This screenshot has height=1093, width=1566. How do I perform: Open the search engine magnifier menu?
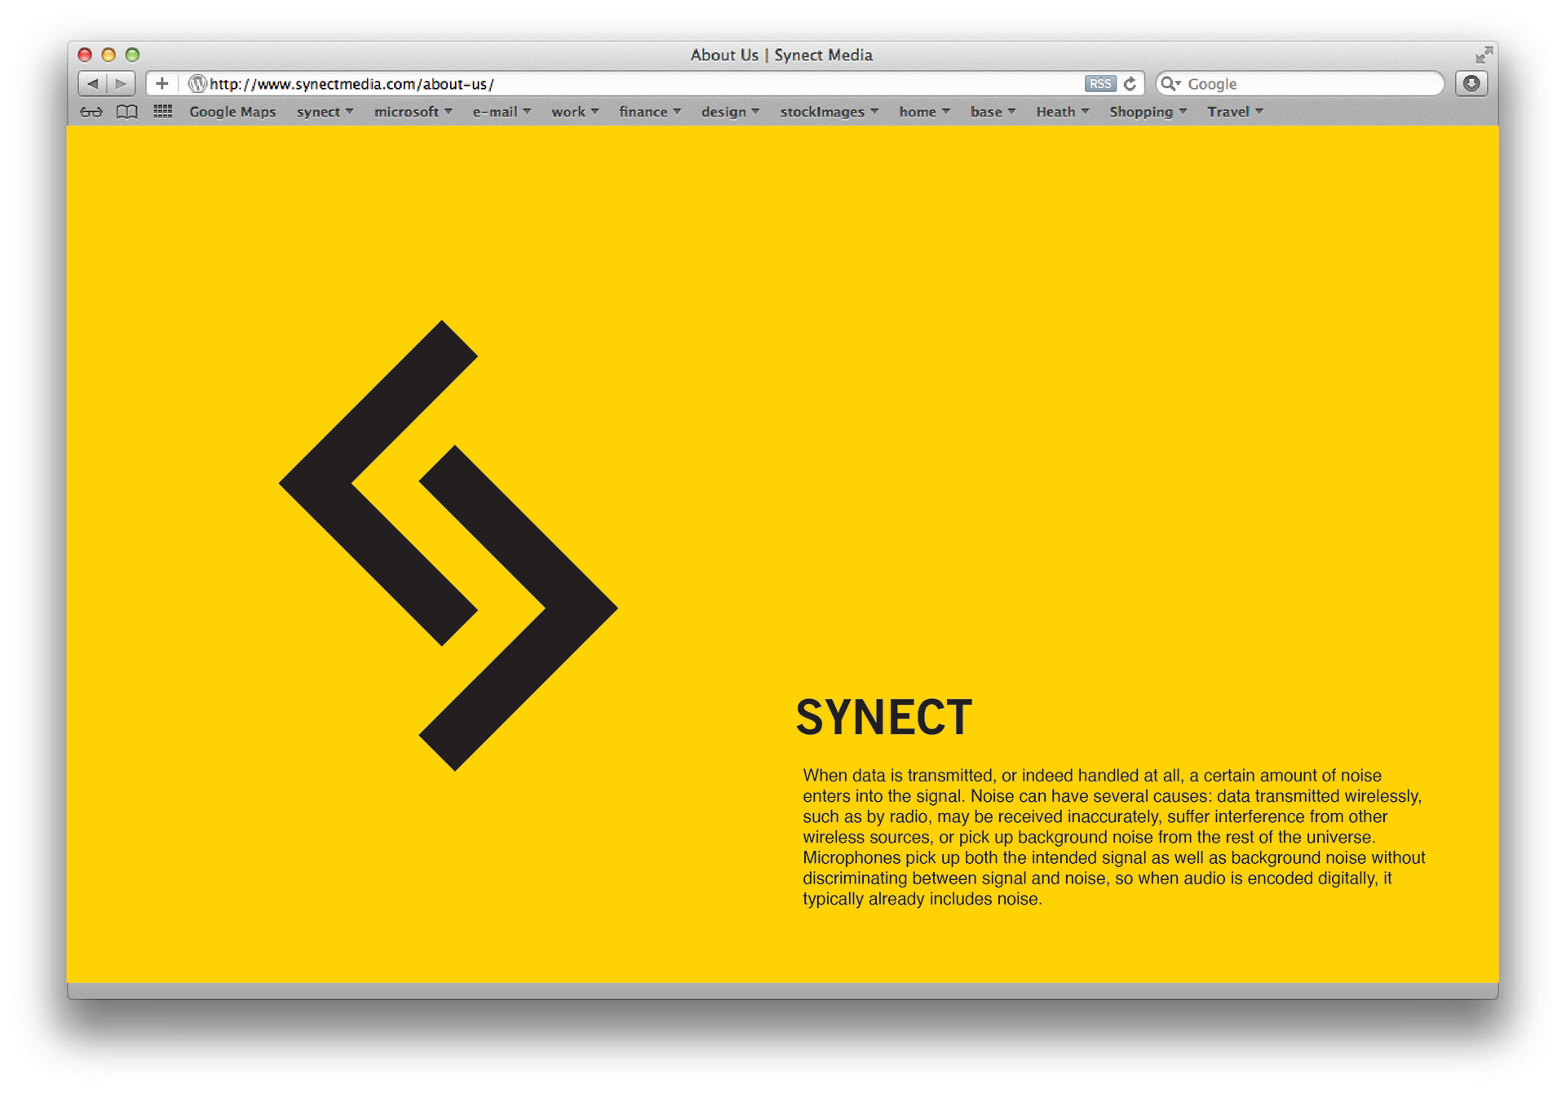pyautogui.click(x=1170, y=83)
